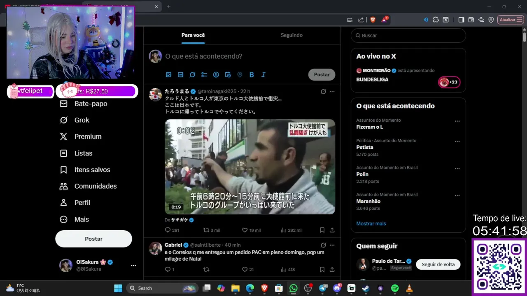Click the white Postar sidebar button
This screenshot has width=527, height=296.
(93, 239)
